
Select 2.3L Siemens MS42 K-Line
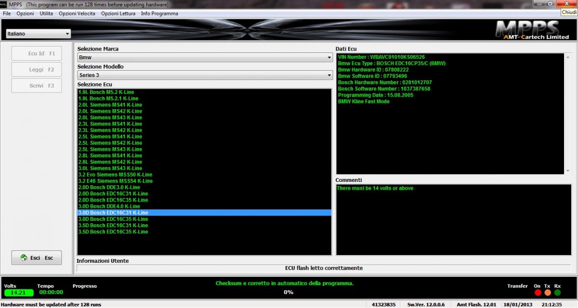(x=204, y=130)
